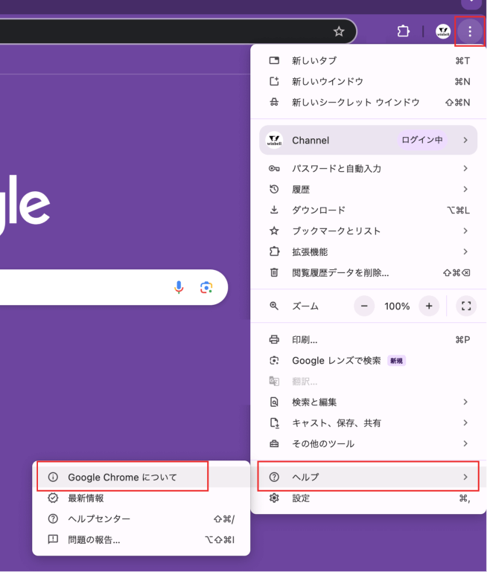
Task: Decrease zoom with the minus button
Action: 364,306
